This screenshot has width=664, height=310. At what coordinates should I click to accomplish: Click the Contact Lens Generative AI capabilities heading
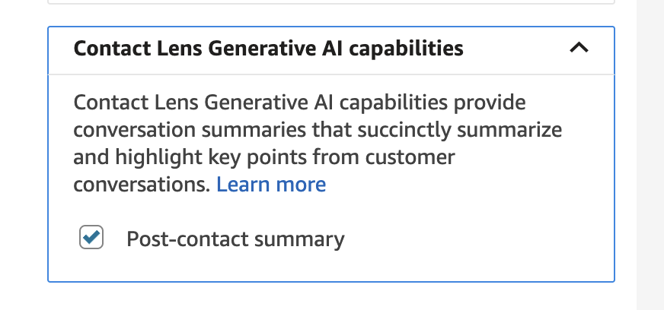[268, 49]
